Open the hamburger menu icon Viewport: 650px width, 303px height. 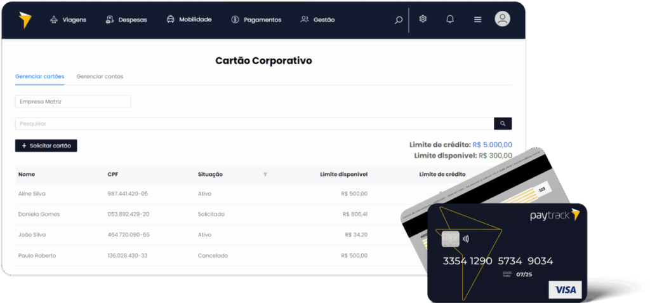pos(477,20)
